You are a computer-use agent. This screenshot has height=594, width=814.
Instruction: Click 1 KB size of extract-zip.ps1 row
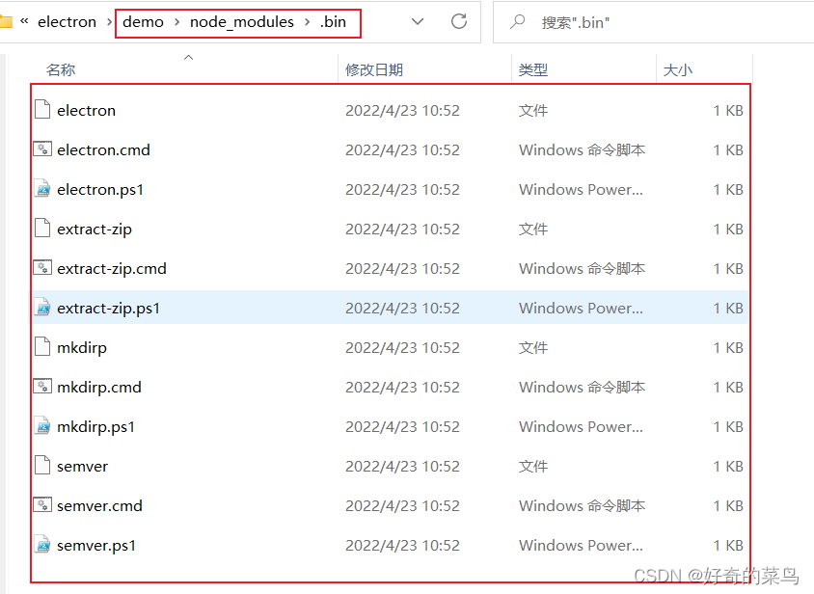(728, 308)
